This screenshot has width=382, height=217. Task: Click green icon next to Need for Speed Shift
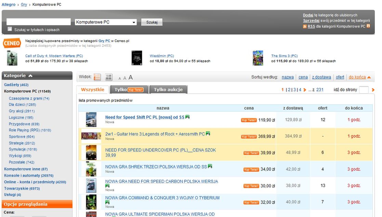[x=187, y=117]
